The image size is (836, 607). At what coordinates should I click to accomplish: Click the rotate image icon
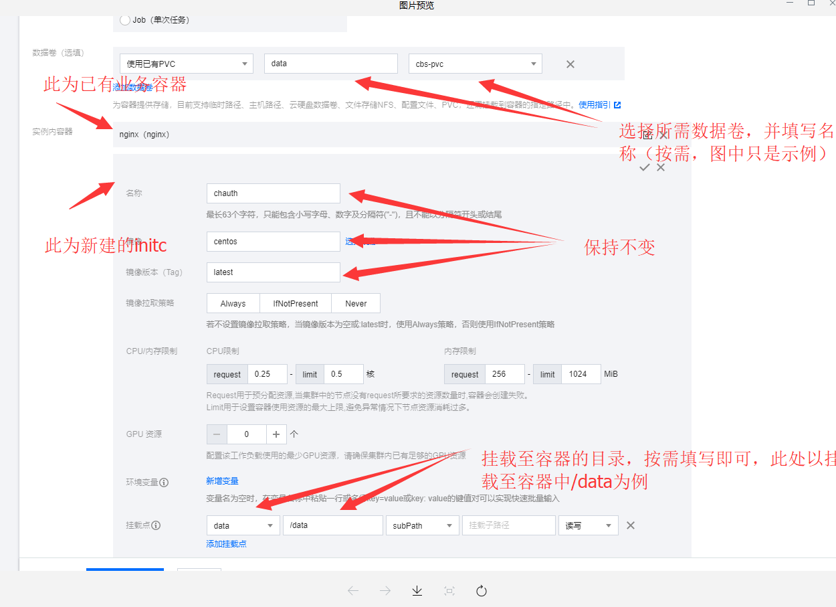pos(481,590)
